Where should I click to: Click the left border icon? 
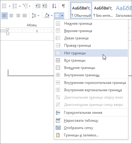click(x=58, y=38)
